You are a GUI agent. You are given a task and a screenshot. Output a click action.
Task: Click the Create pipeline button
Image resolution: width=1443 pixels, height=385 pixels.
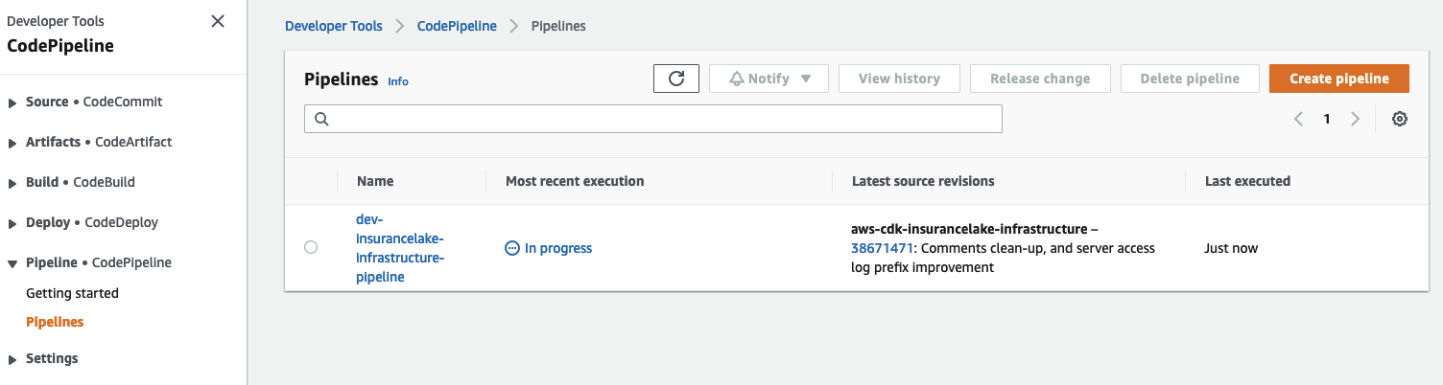click(x=1338, y=79)
